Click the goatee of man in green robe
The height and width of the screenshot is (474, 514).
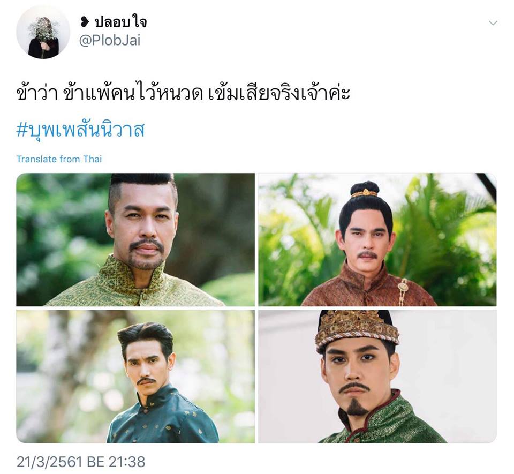pyautogui.click(x=357, y=408)
